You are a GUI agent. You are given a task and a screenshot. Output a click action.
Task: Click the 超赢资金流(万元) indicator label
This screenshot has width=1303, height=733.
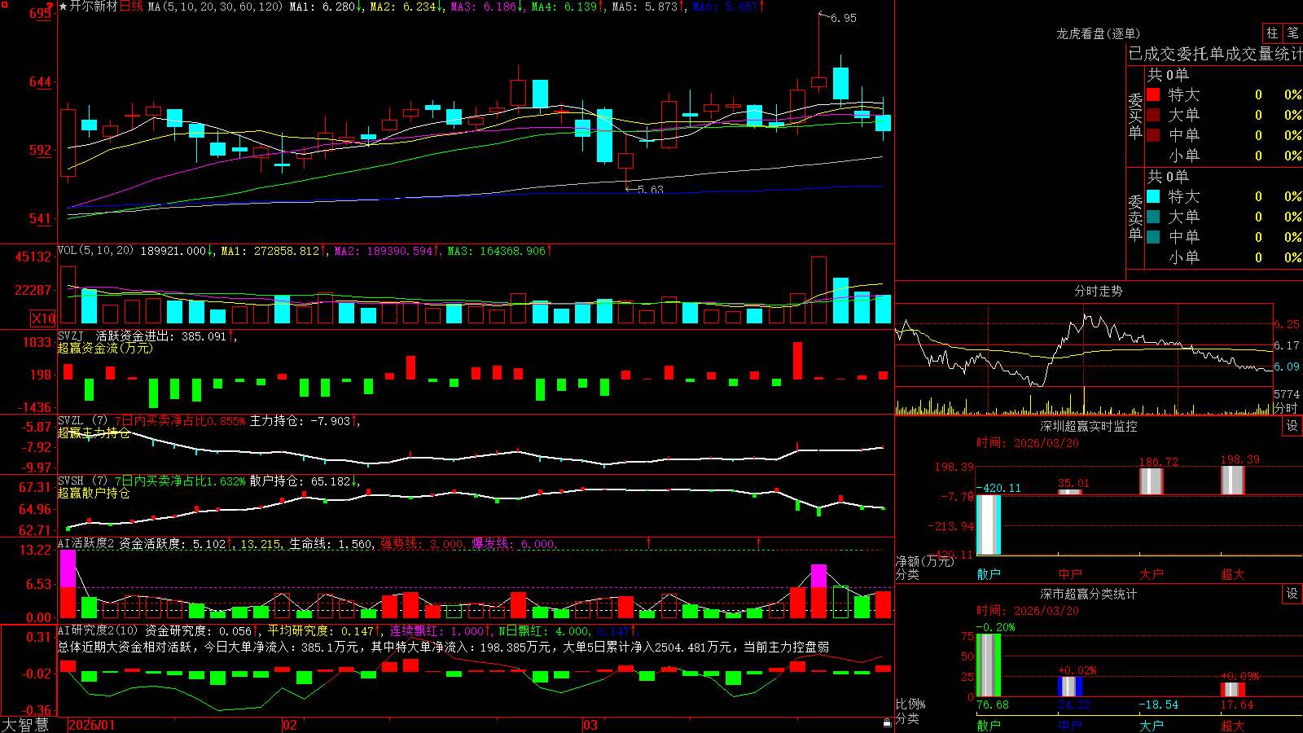tap(105, 348)
